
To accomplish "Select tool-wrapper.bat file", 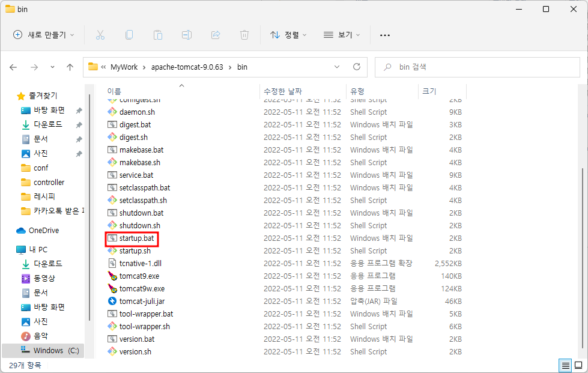I will click(x=146, y=314).
